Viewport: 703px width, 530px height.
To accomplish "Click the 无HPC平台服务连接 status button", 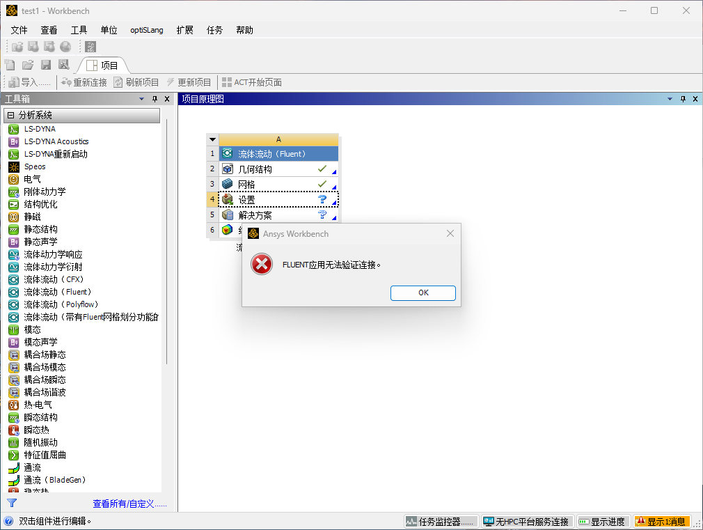I will pos(527,522).
